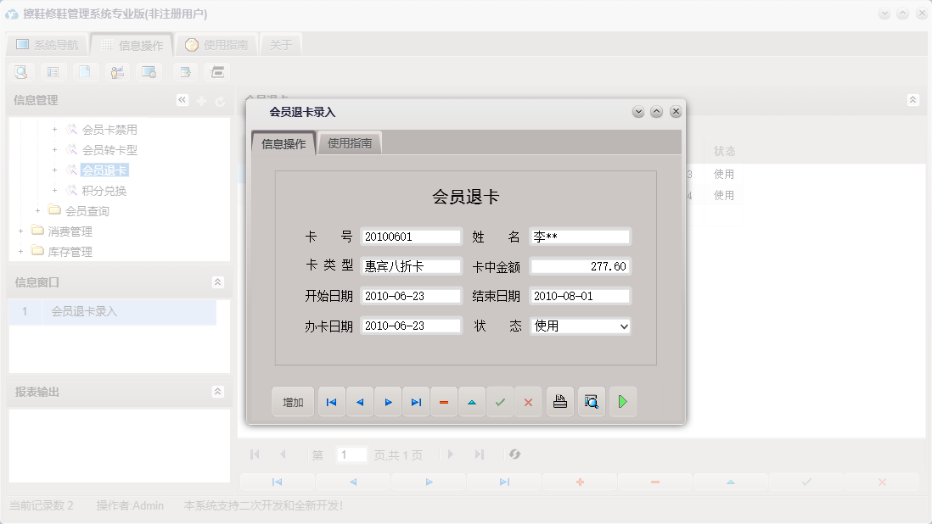The image size is (932, 524).
Task: Jump to last record with skip icon
Action: coord(416,401)
